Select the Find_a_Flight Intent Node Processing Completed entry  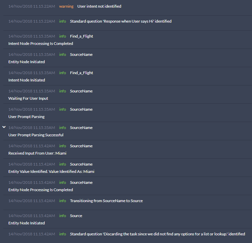click(127, 40)
